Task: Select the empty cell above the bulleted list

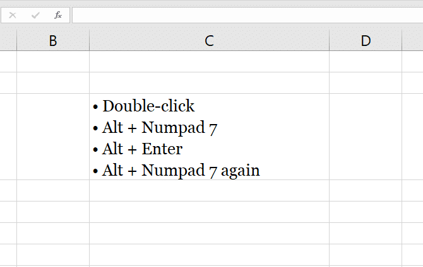Action: click(x=209, y=83)
